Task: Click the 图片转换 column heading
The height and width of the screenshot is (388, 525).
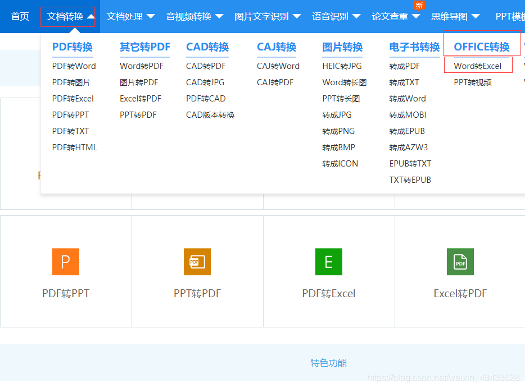Action: click(342, 47)
